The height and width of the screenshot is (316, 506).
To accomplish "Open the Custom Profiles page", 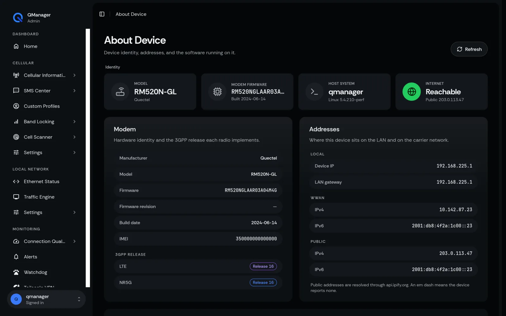I will pos(46,106).
